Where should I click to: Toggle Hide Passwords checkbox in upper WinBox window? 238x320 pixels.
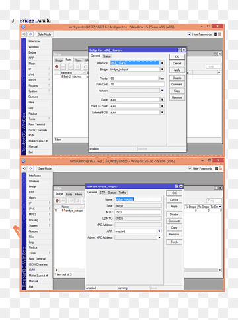coord(189,34)
